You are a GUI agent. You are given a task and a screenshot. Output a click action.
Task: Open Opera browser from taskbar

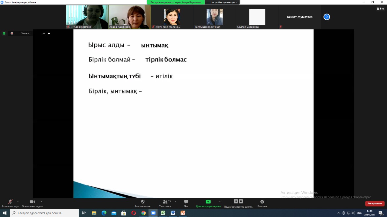pos(134,213)
